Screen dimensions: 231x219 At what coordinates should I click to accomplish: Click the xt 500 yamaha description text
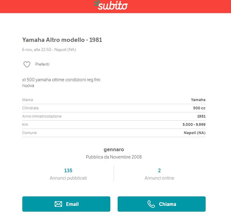pos(61,80)
